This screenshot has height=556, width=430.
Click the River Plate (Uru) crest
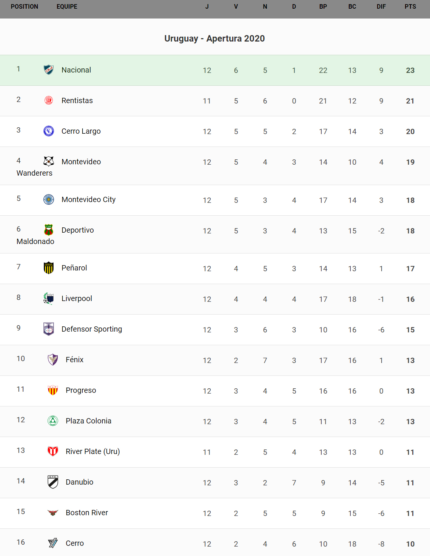coord(53,451)
